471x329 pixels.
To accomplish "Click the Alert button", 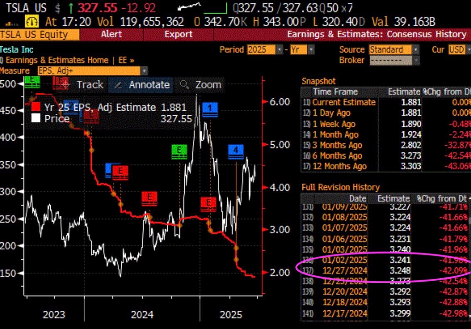I will click(x=111, y=35).
